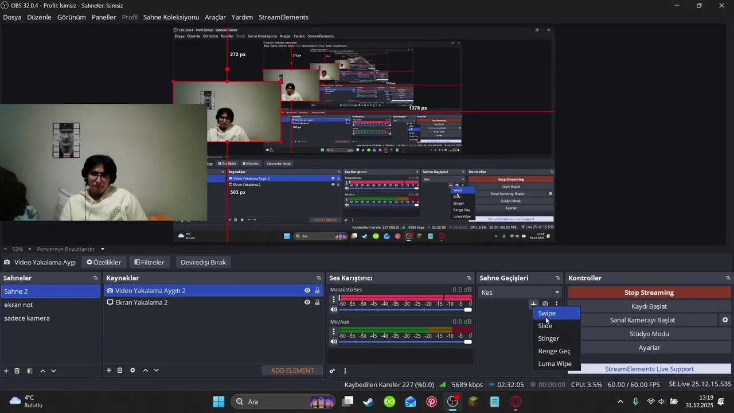This screenshot has width=734, height=413.
Task: Click the Windows Start button
Action: tap(219, 402)
